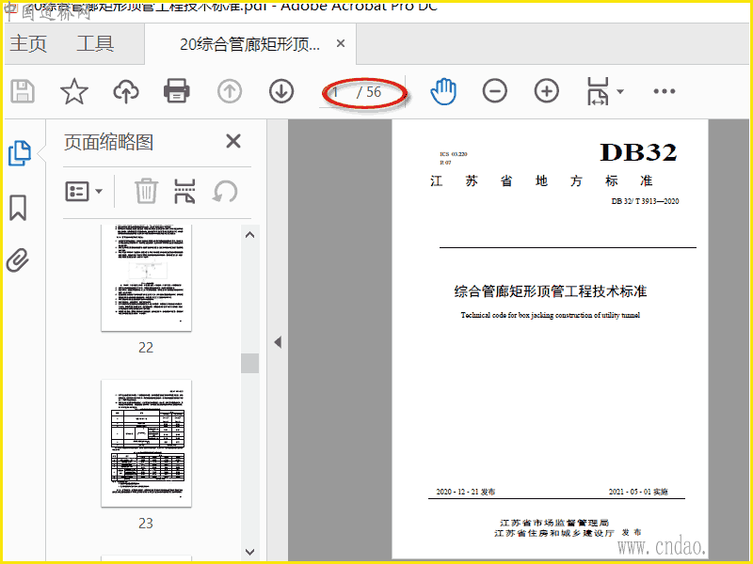
Task: Collapse the navigation pane arrow
Action: pyautogui.click(x=278, y=342)
